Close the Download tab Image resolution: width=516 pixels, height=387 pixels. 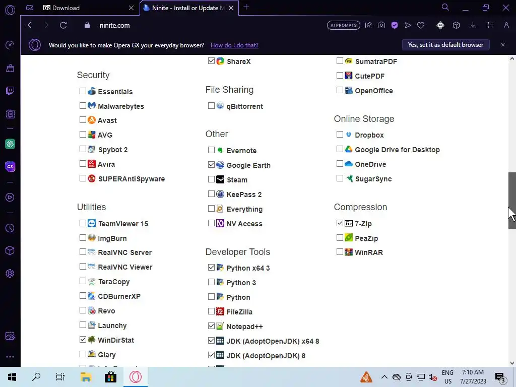pyautogui.click(x=132, y=8)
